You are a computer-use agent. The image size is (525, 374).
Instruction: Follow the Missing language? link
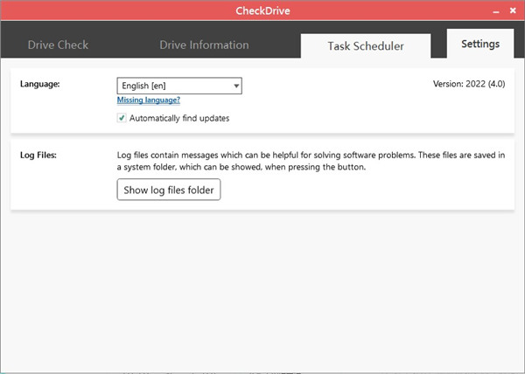pos(149,100)
